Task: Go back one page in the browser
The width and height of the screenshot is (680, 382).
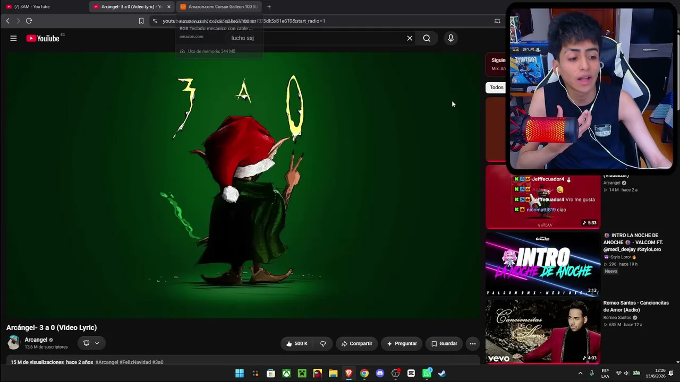Action: [7, 21]
